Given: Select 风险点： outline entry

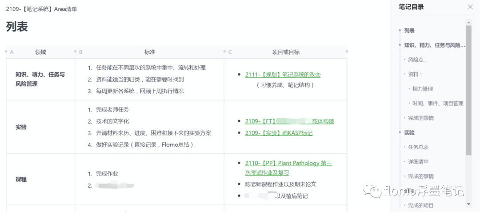Looking at the screenshot, I should click(417, 60).
